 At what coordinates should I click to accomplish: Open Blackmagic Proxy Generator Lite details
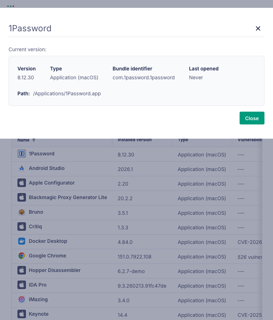(x=68, y=197)
